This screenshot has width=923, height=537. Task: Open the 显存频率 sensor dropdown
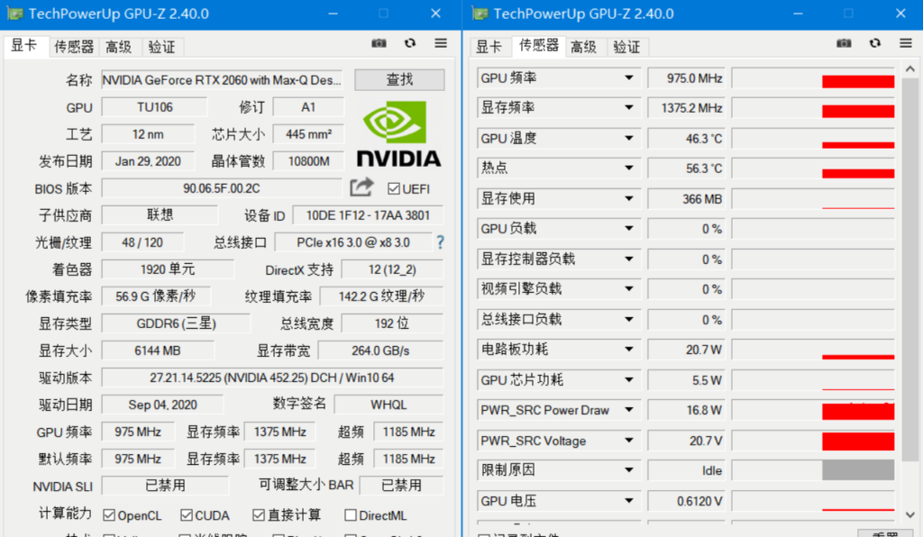pyautogui.click(x=628, y=107)
